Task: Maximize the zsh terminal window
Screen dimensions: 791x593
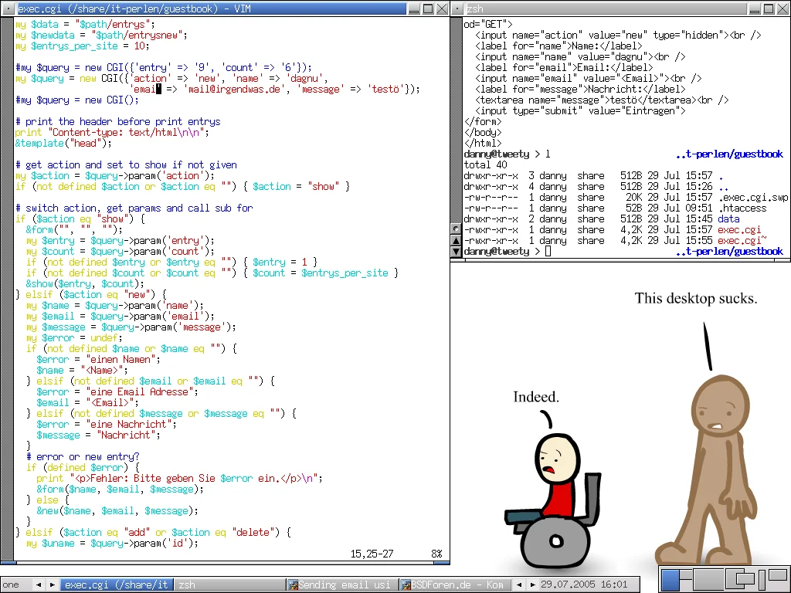Action: point(769,8)
